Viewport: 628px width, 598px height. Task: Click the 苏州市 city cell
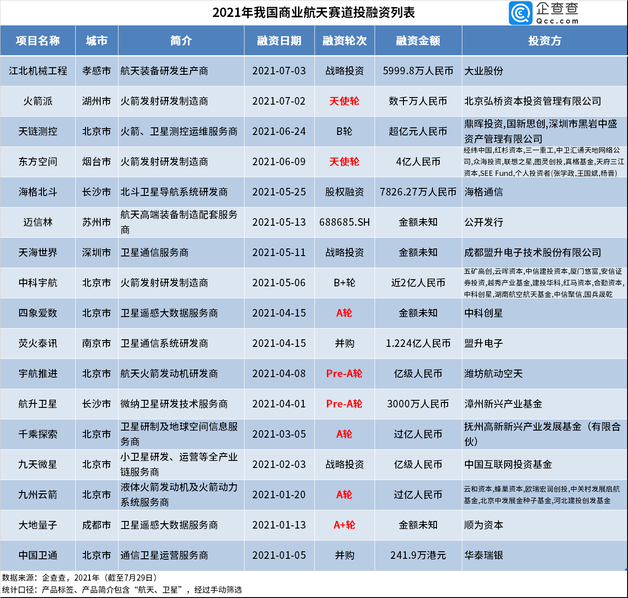[97, 222]
